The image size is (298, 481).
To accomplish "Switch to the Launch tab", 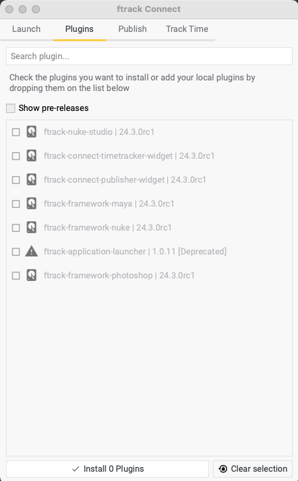I will tap(27, 29).
